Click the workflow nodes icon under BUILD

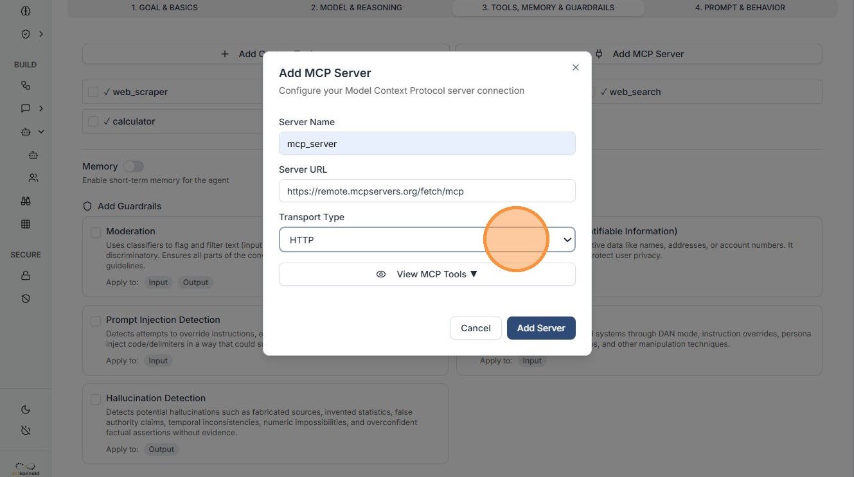coord(26,85)
